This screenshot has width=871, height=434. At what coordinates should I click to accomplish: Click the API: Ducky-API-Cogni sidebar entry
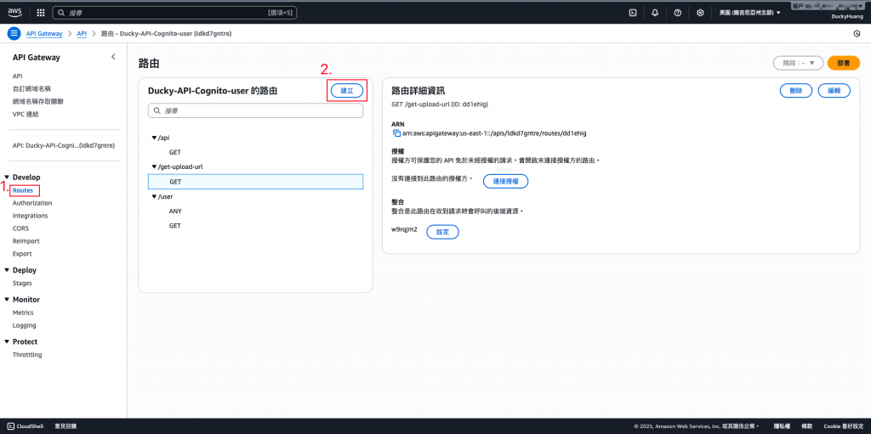click(x=64, y=145)
